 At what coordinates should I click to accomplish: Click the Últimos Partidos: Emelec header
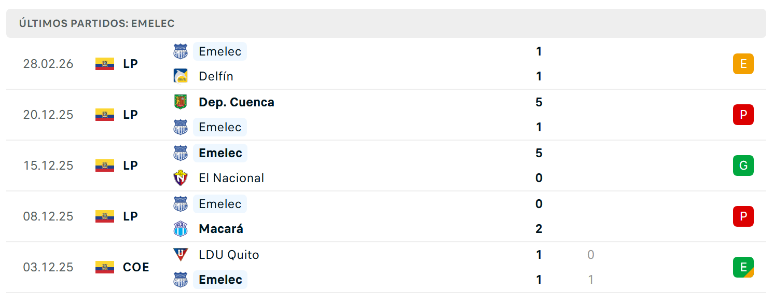point(96,23)
